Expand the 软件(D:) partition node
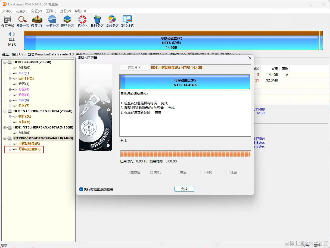This screenshot has height=248, width=330. point(10,117)
